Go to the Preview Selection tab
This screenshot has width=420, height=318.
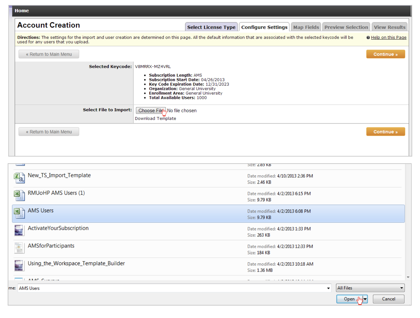tap(346, 27)
